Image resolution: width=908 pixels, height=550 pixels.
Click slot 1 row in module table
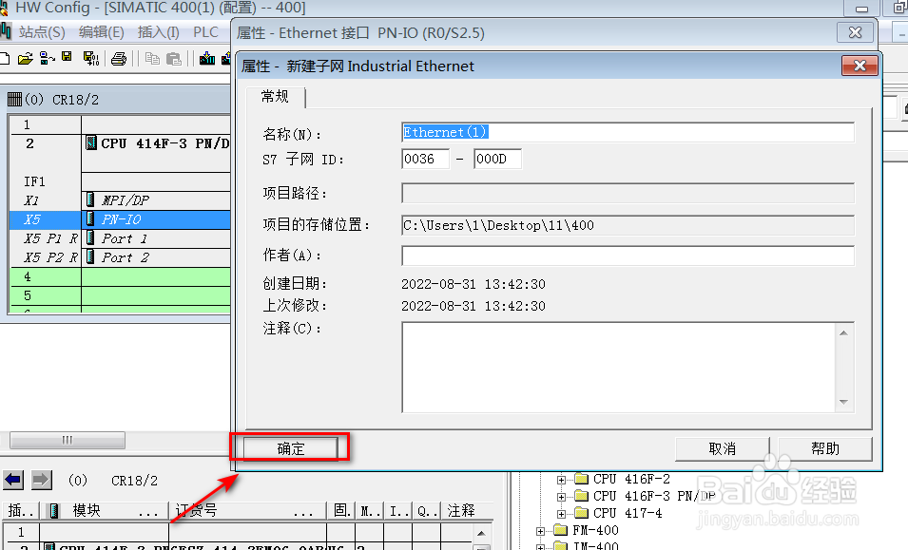click(238, 532)
